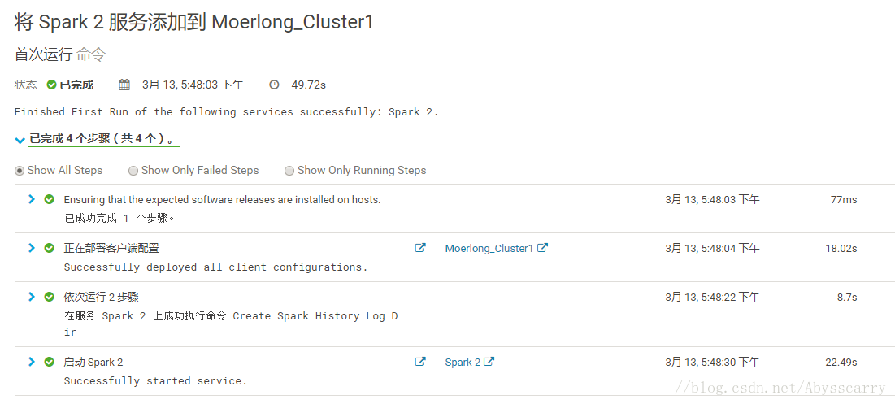The width and height of the screenshot is (895, 404).
Task: Open external link icon beside Moerlong_Cluster1
Action: pyautogui.click(x=543, y=248)
